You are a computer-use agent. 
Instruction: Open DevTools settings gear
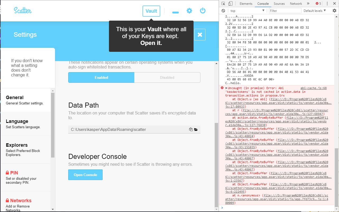coord(334,10)
